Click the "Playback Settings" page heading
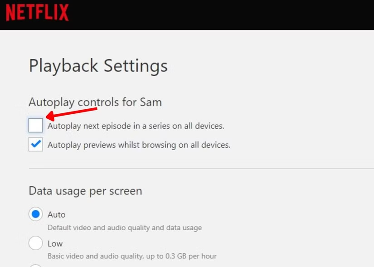Image resolution: width=374 pixels, height=267 pixels. tap(98, 66)
